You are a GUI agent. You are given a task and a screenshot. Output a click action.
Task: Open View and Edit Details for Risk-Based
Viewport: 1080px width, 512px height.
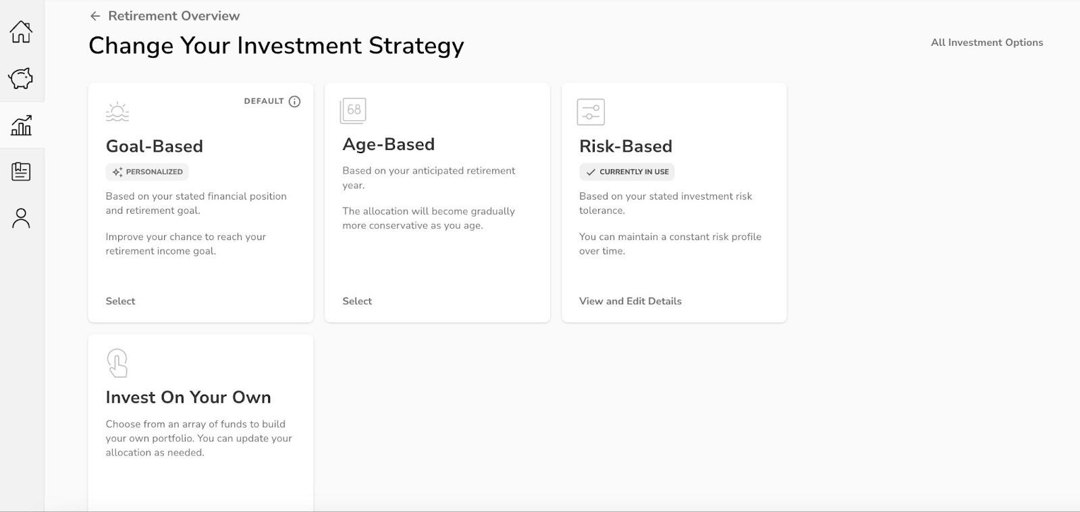(x=630, y=301)
